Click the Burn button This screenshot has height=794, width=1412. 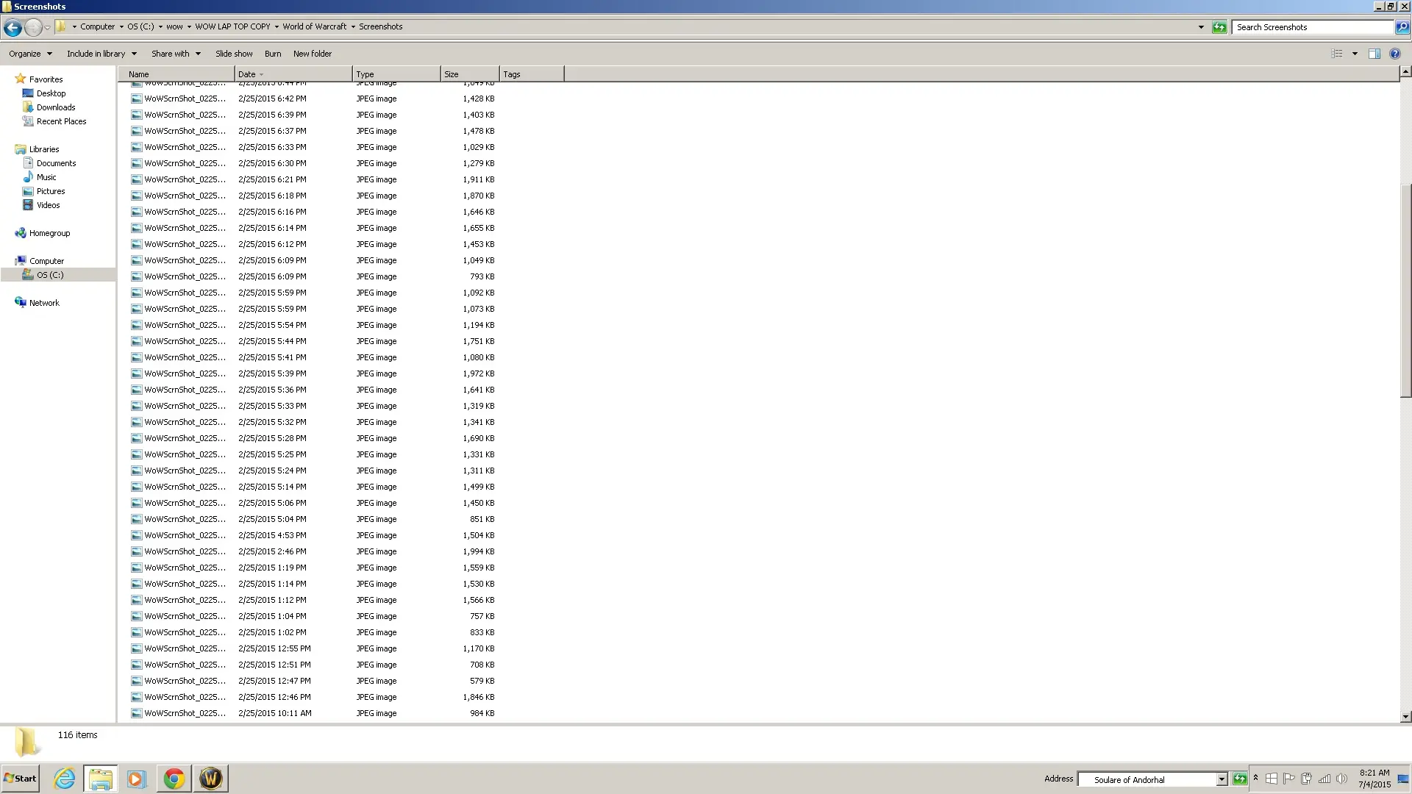pyautogui.click(x=273, y=54)
